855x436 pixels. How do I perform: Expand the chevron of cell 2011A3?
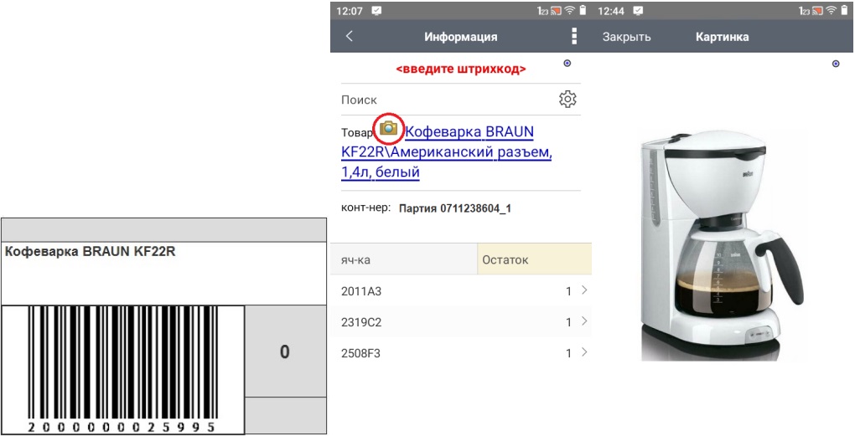[x=584, y=290]
